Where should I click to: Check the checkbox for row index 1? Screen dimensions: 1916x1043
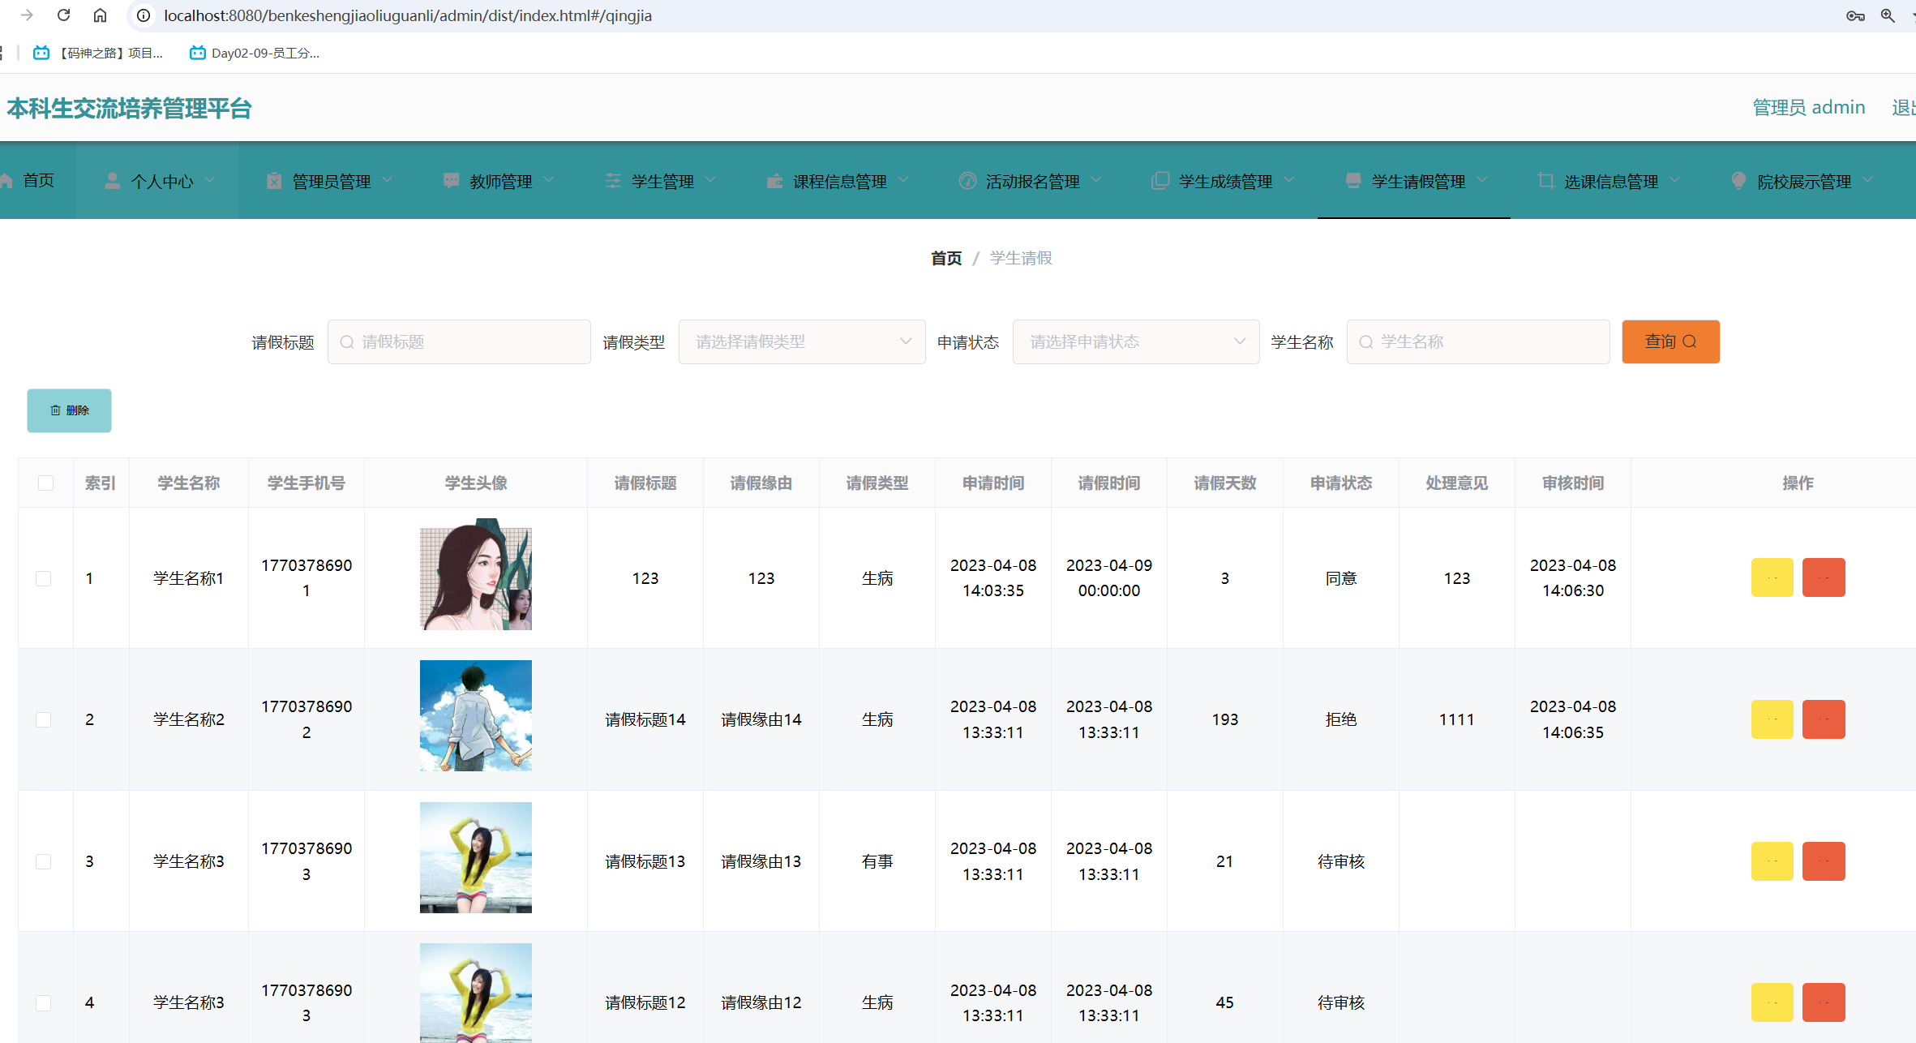point(44,578)
